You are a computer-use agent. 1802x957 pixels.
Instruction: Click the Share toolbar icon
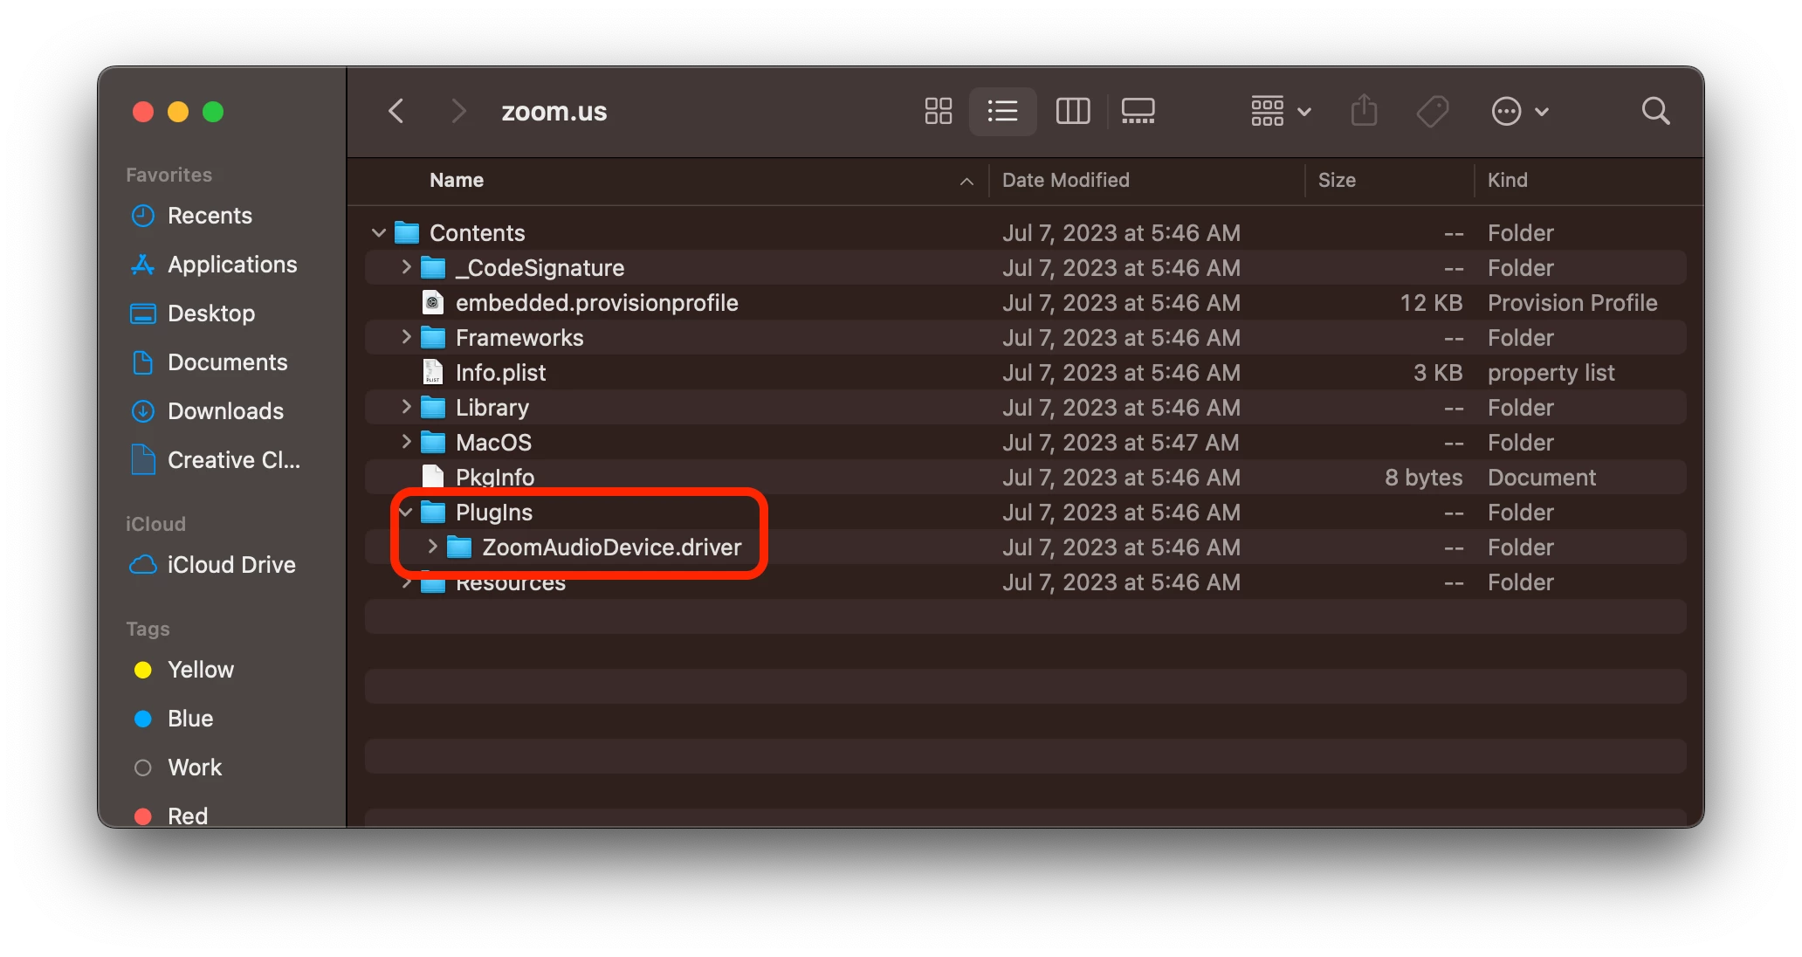(x=1364, y=111)
